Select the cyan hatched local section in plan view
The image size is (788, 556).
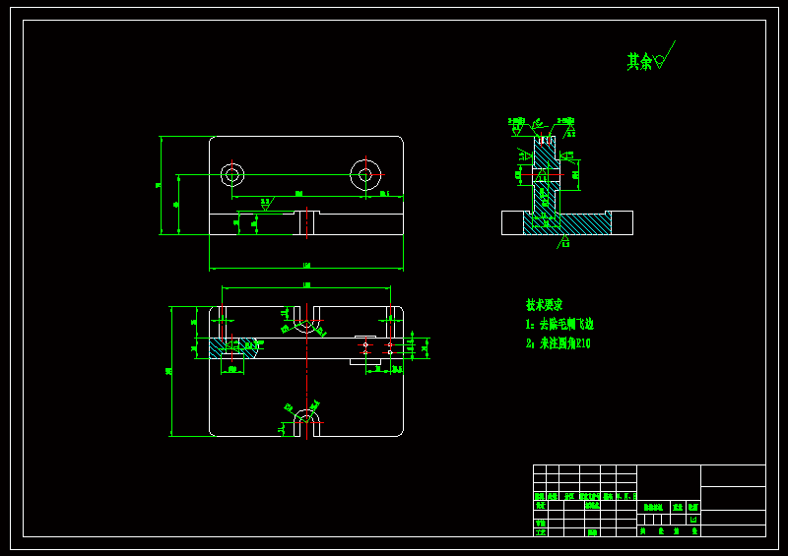tap(232, 347)
